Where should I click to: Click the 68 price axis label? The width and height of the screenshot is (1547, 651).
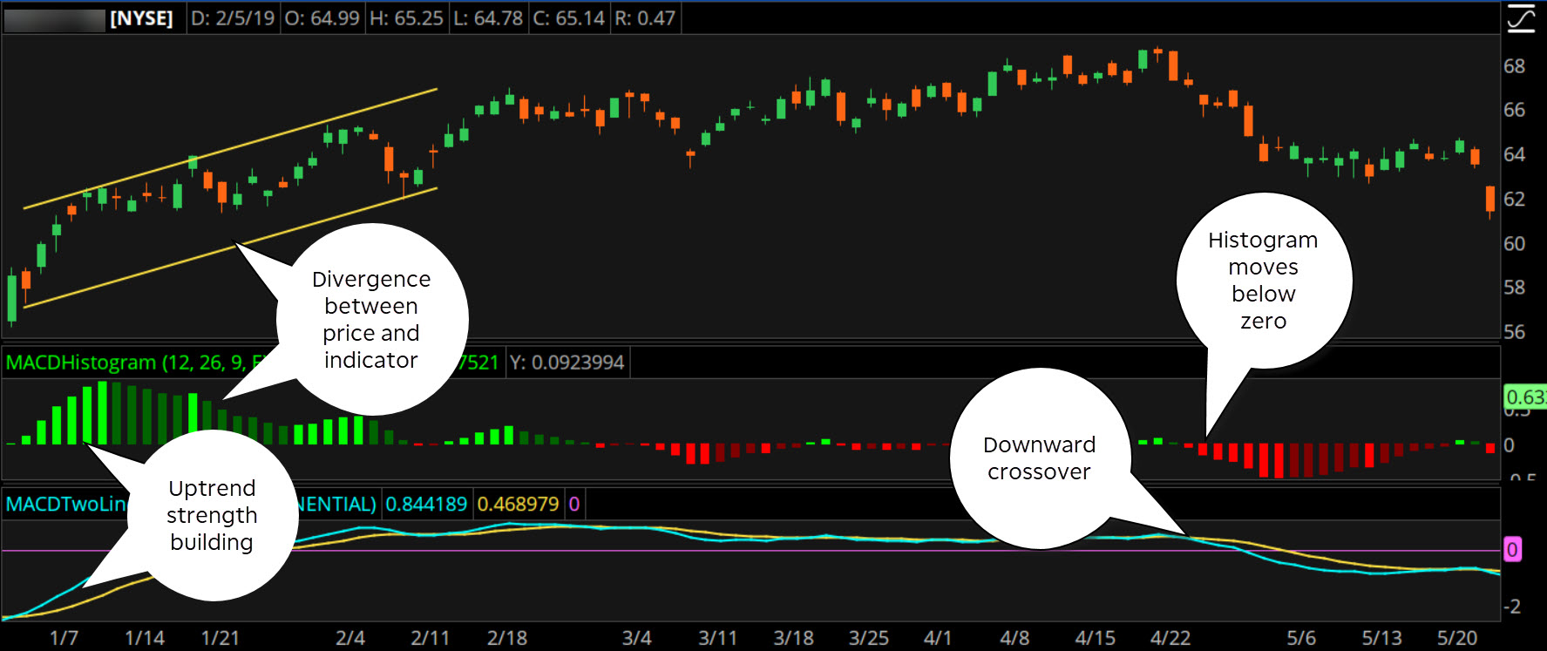tap(1515, 66)
